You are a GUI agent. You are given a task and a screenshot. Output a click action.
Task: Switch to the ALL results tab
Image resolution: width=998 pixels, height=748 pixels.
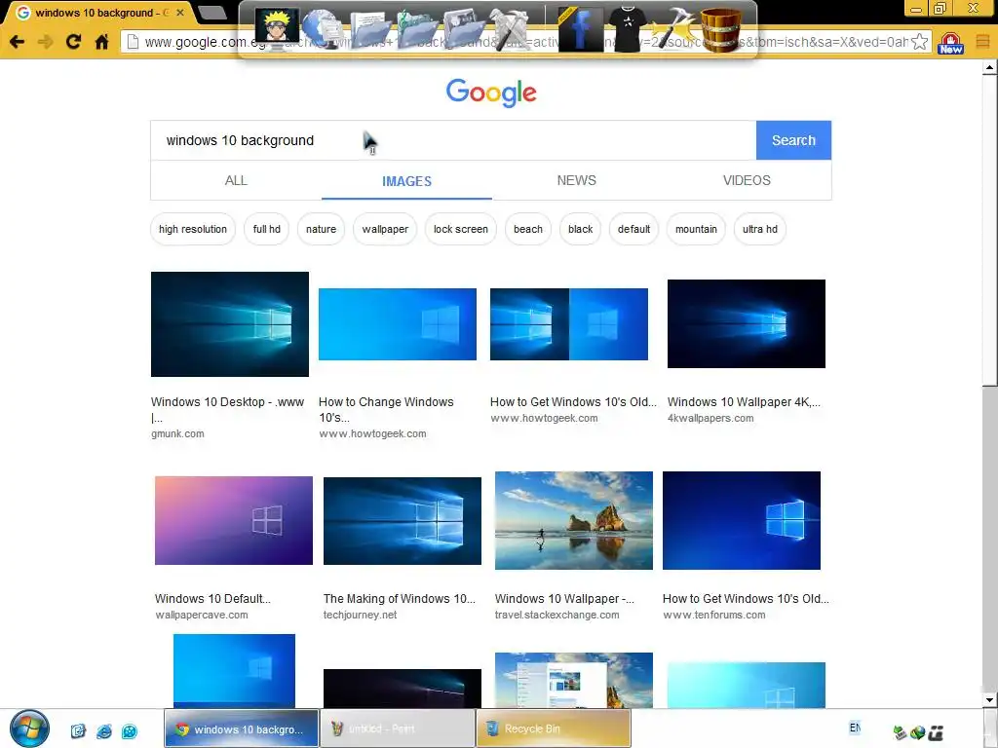236,180
